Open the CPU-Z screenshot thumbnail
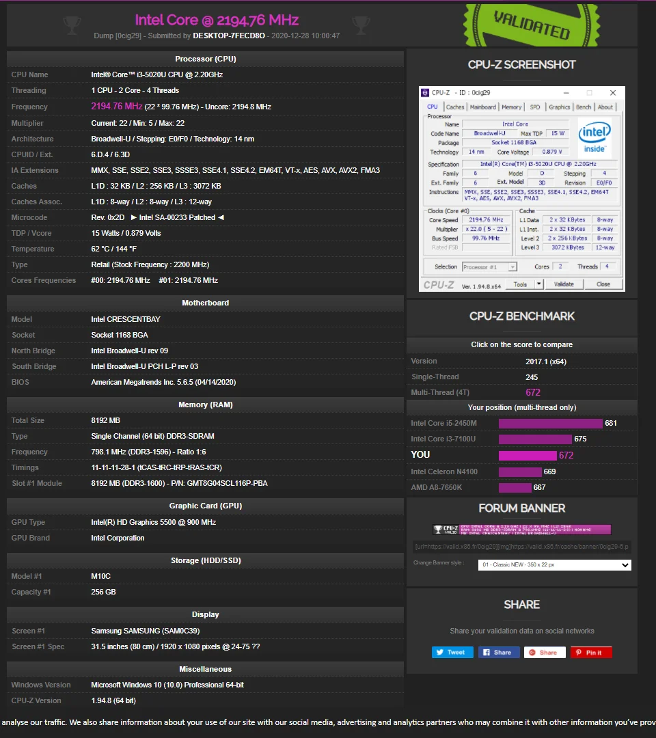 click(522, 189)
